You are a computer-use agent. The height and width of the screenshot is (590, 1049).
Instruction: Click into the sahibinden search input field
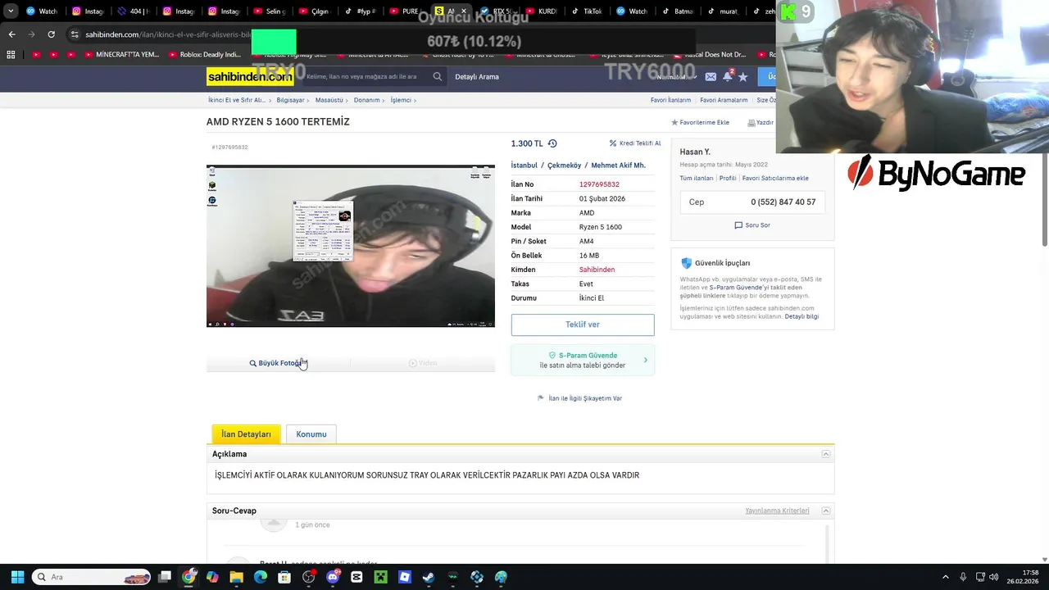click(365, 76)
